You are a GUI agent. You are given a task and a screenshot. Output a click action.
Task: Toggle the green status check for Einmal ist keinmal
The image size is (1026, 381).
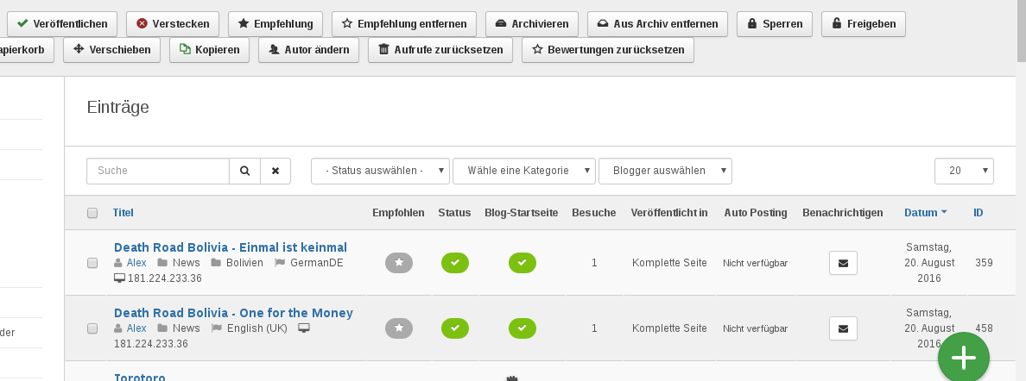454,263
